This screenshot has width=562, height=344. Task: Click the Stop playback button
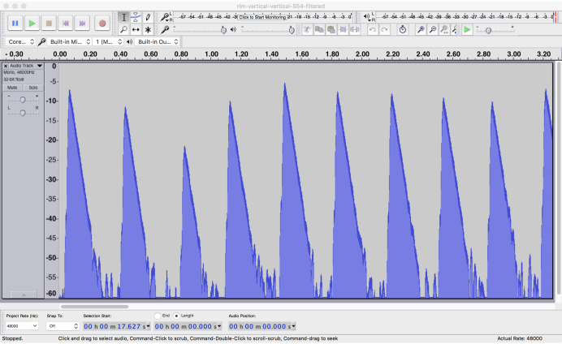[49, 24]
